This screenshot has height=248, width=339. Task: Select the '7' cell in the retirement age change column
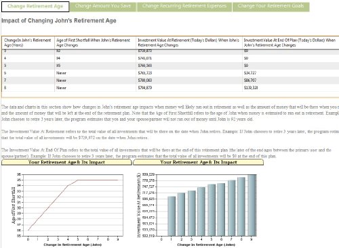[28, 80]
